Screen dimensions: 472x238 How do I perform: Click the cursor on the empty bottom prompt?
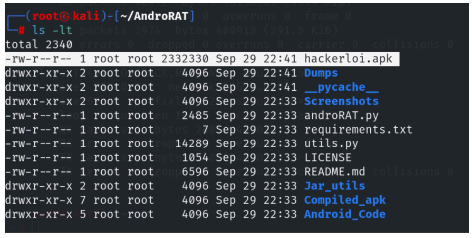tap(35, 227)
